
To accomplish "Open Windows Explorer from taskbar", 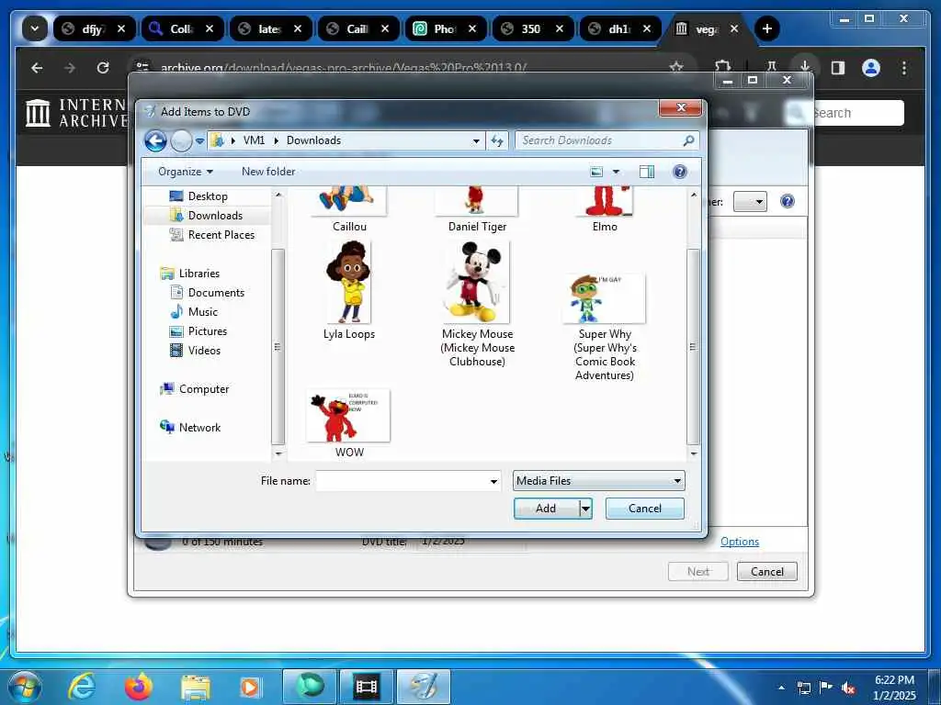I will tap(196, 688).
